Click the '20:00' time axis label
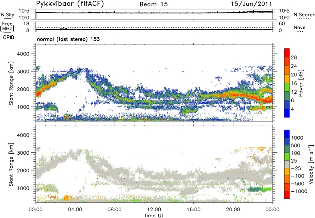This screenshot has width=315, height=218. click(233, 209)
